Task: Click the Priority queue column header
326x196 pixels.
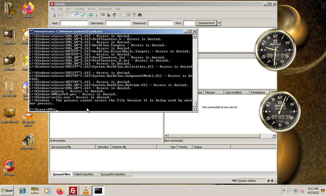Action: (184, 147)
